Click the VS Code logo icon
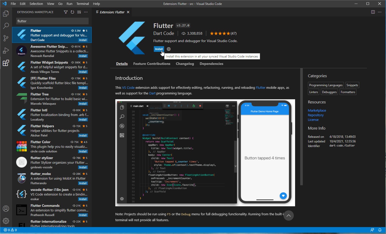The height and width of the screenshot is (234, 386). (4, 4)
